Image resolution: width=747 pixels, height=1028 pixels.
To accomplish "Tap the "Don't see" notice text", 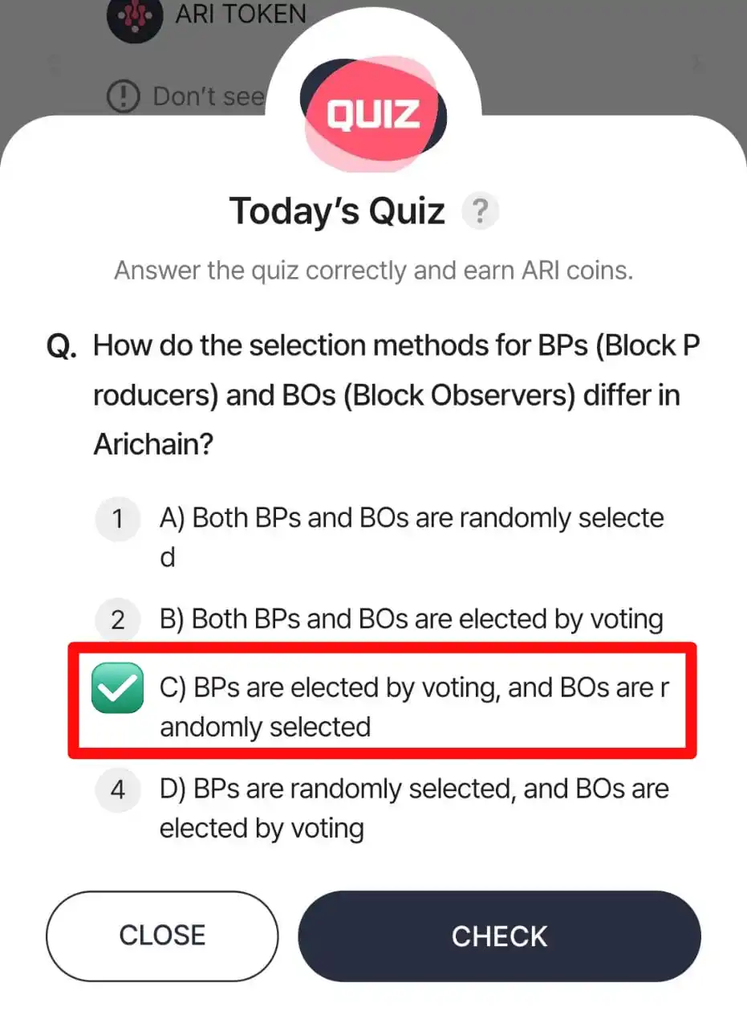I will click(x=209, y=97).
